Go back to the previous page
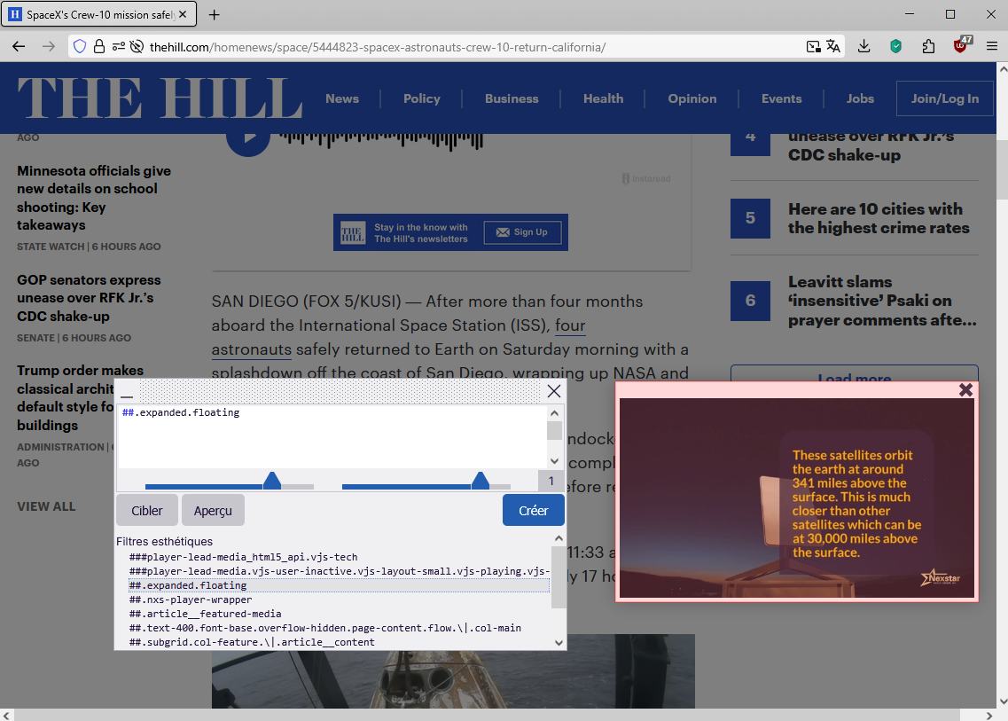 click(19, 46)
